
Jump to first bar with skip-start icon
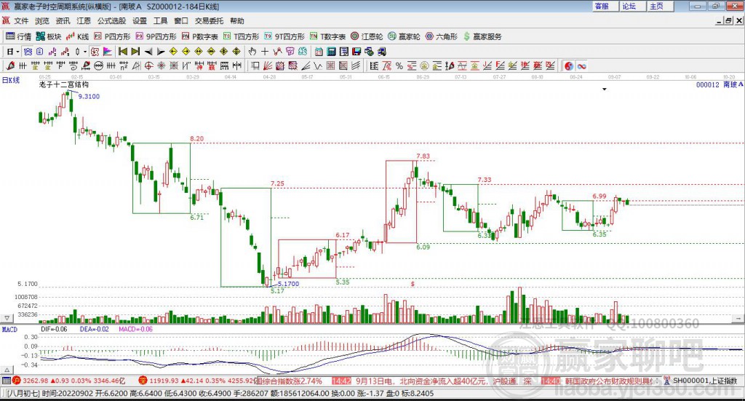point(122,52)
